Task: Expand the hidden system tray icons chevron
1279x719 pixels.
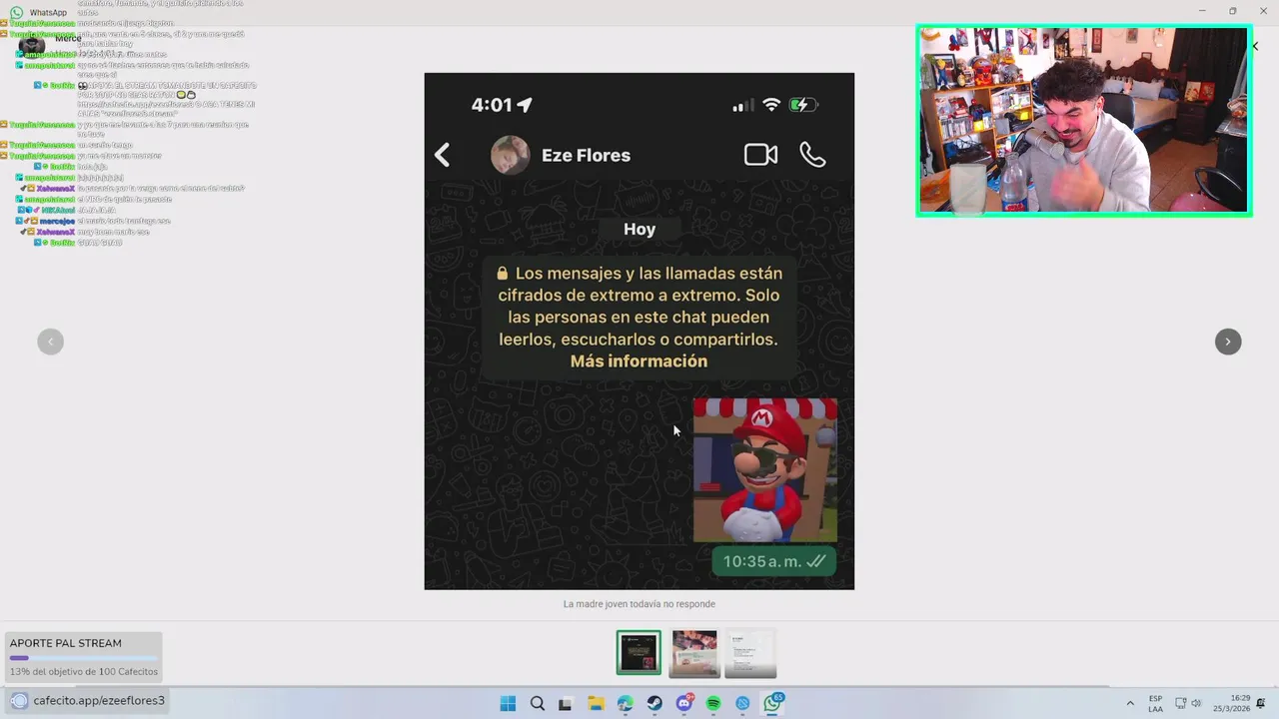Action: tap(1130, 703)
